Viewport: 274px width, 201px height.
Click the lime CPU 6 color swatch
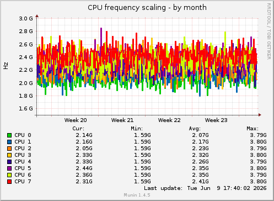click(9, 175)
